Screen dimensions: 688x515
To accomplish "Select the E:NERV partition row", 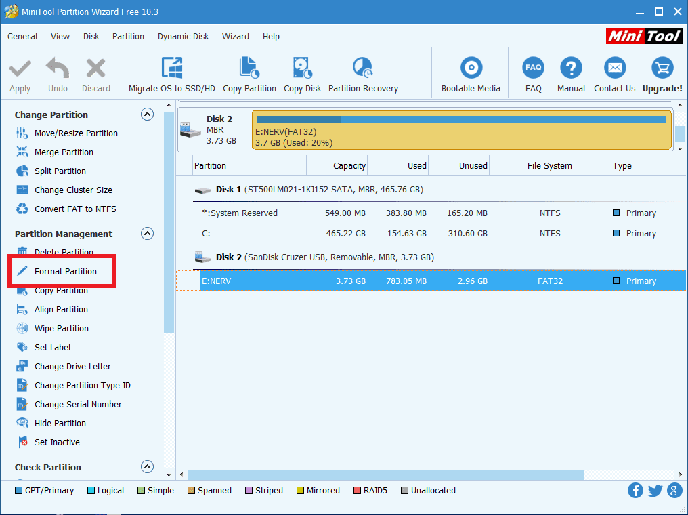I will [x=431, y=281].
